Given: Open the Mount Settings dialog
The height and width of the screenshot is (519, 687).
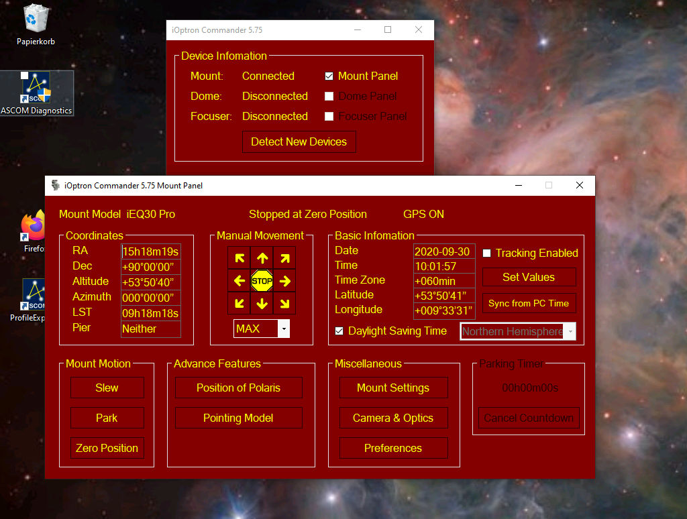Looking at the screenshot, I should click(392, 388).
